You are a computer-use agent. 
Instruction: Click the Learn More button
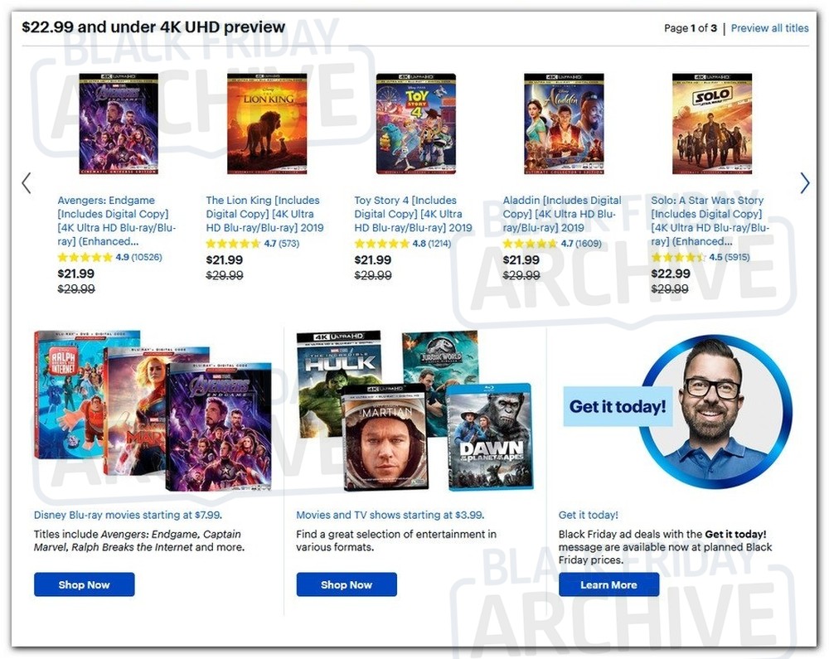click(608, 584)
